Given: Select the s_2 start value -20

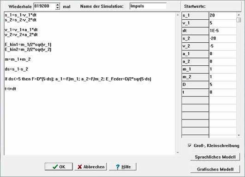Looking at the screenshot, I should (223, 39).
